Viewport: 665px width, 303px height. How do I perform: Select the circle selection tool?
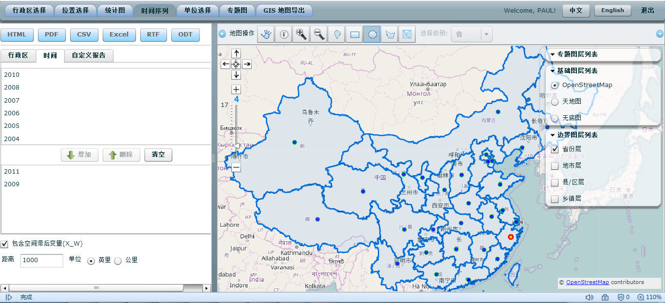click(372, 34)
